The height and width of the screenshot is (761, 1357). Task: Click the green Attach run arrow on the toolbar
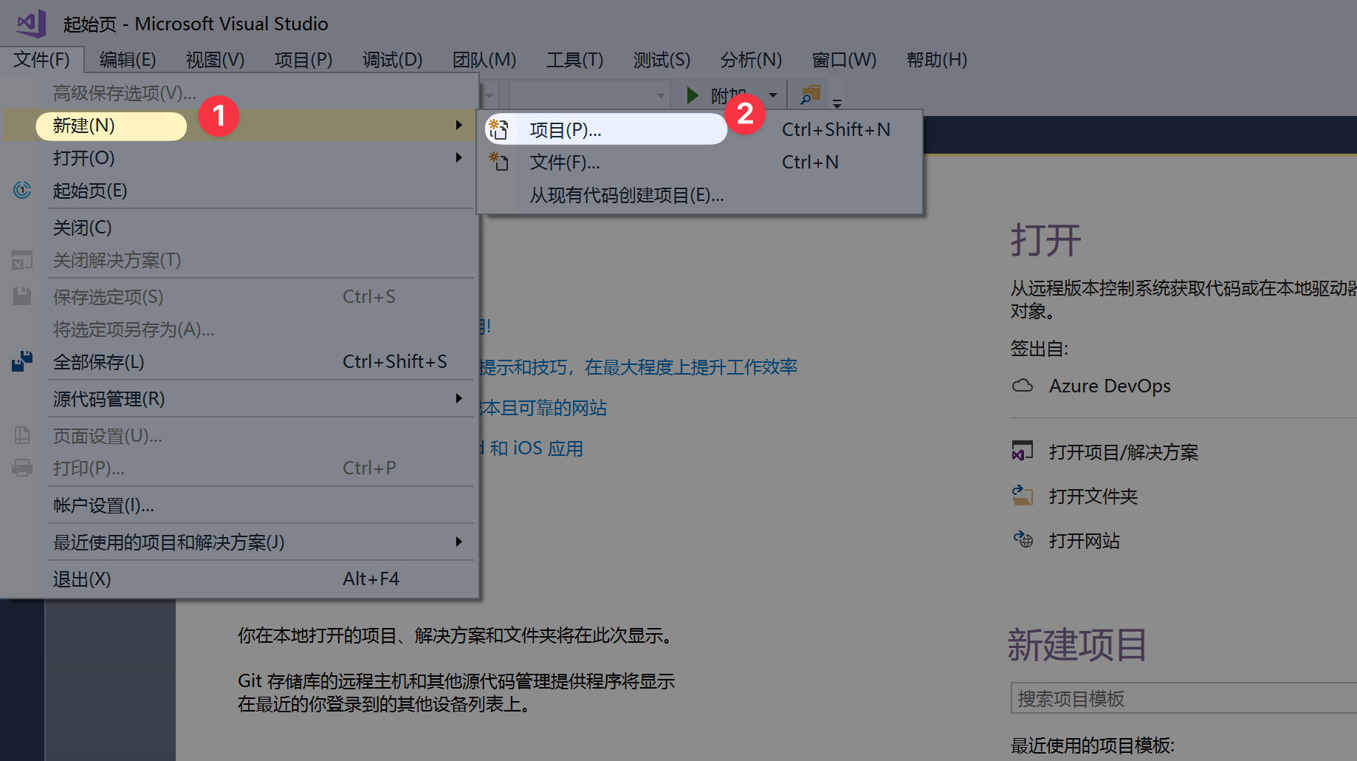[x=691, y=95]
